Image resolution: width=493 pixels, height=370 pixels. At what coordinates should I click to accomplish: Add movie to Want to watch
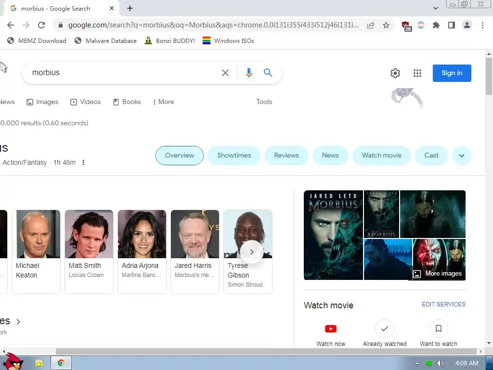point(438,329)
